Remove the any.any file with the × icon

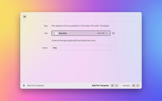click(106, 33)
